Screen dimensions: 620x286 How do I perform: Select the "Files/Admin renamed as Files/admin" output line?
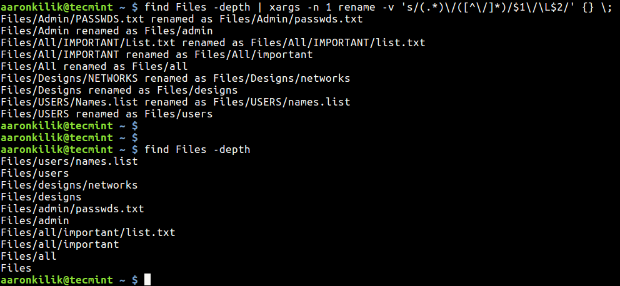pyautogui.click(x=106, y=31)
